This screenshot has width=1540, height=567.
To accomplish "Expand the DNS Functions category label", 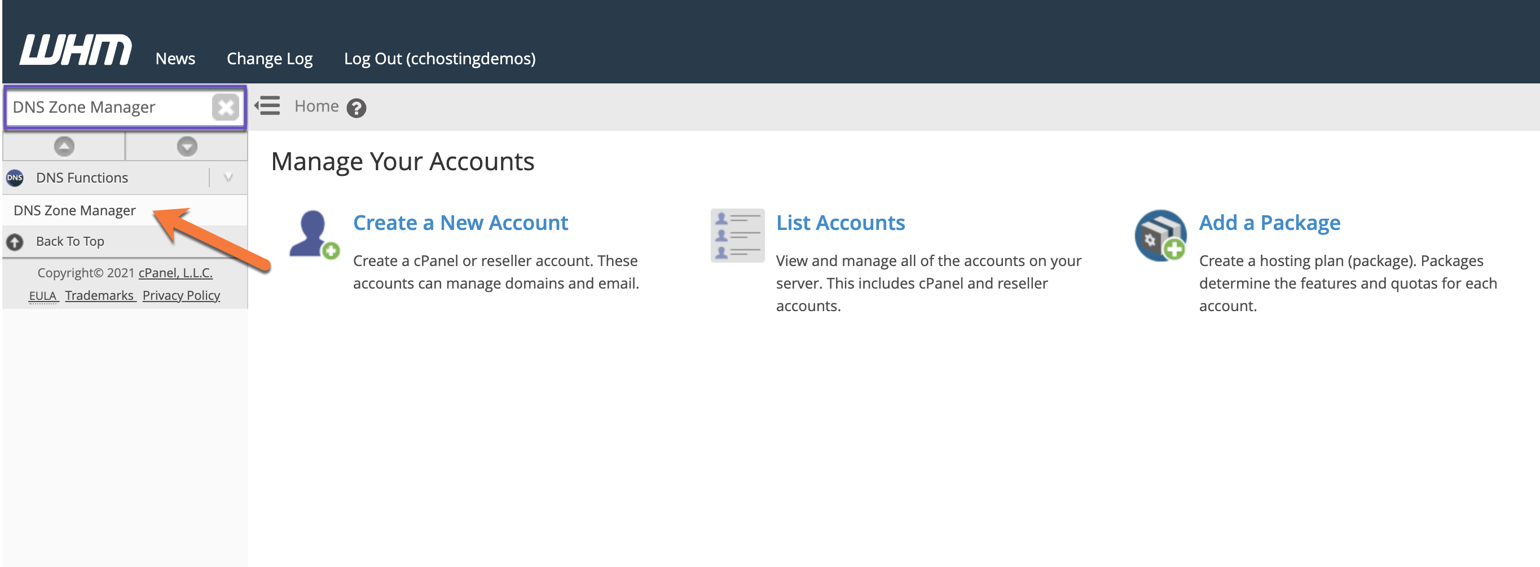I will click(82, 178).
